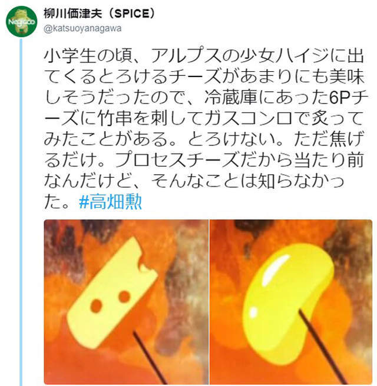
Task: Click the @katsuoyanagawa handle
Action: pyautogui.click(x=82, y=28)
